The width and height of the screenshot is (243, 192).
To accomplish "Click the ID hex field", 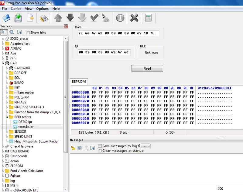I will coord(104,52).
